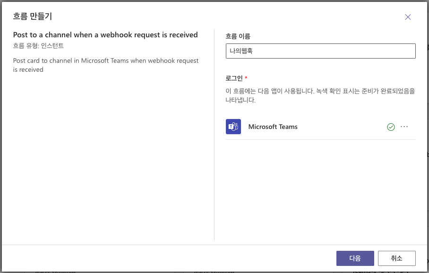Image resolution: width=429 pixels, height=273 pixels.
Task: Click the flow title 'Post to a channel when a webhook request is received'
Action: click(105, 35)
